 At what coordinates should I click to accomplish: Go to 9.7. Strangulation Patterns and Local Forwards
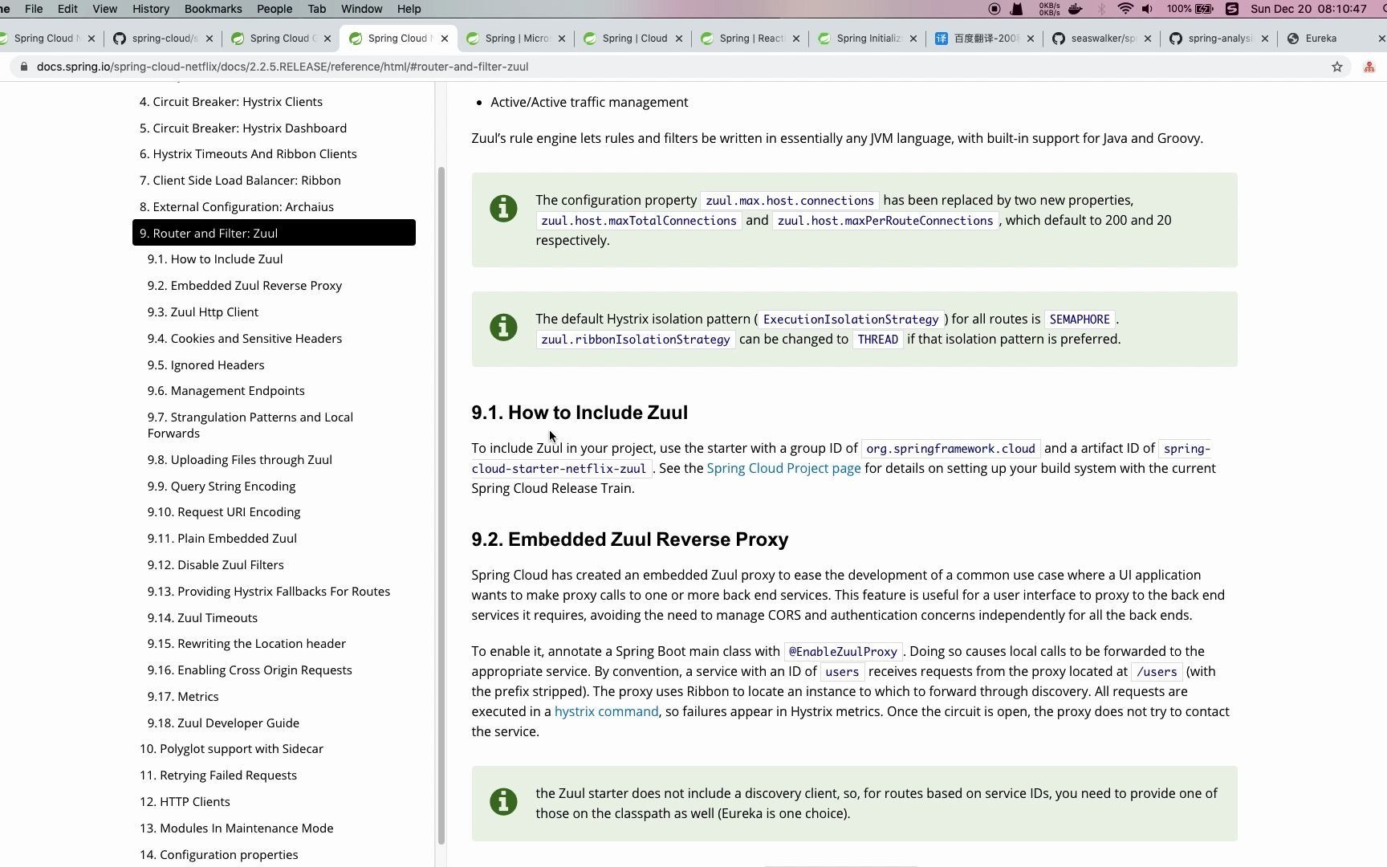pos(250,425)
